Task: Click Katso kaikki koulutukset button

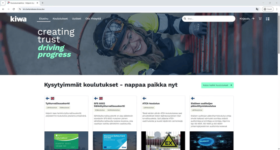Action: (x=217, y=85)
